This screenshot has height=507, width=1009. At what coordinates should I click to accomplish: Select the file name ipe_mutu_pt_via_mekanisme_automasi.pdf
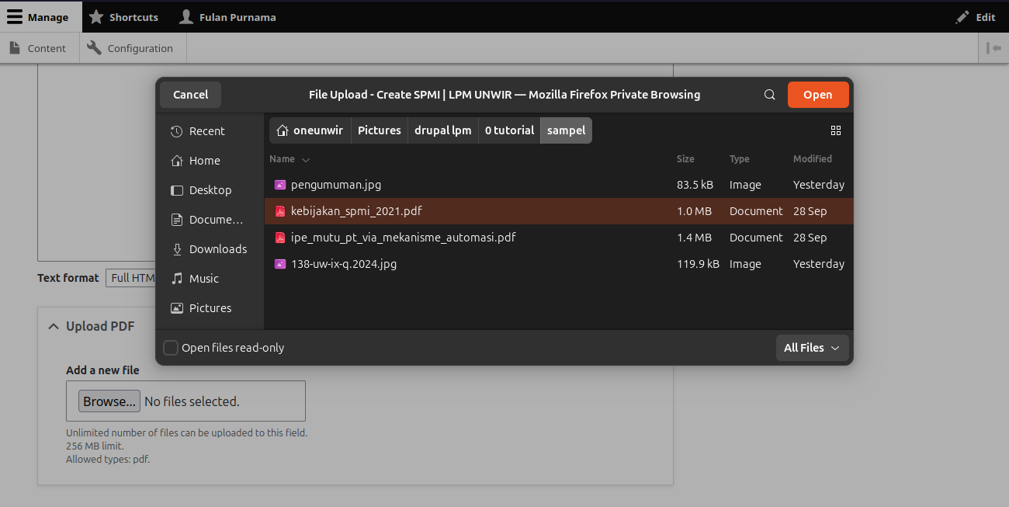(404, 238)
